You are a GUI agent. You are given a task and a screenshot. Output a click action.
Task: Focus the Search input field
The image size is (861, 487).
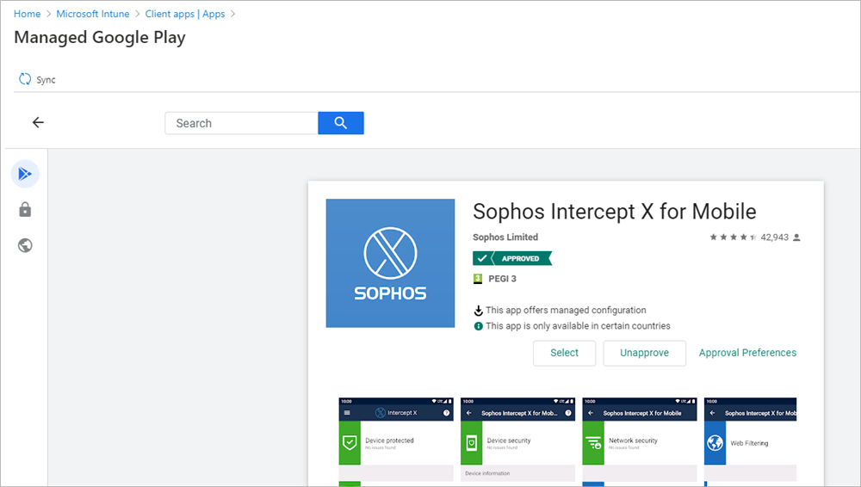coord(242,123)
